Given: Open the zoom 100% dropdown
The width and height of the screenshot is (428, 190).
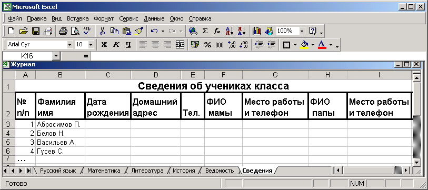Looking at the screenshot, I should click(x=302, y=31).
